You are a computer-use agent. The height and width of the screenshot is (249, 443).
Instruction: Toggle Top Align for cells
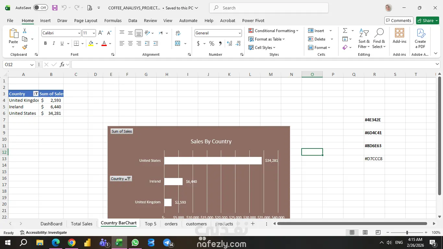(122, 33)
